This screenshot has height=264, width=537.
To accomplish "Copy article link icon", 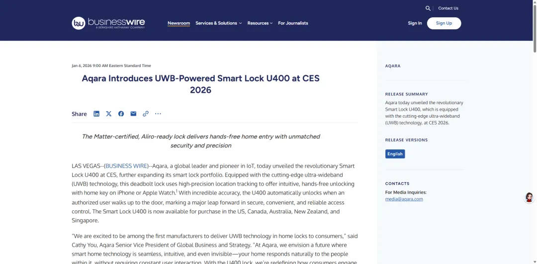I will [146, 114].
